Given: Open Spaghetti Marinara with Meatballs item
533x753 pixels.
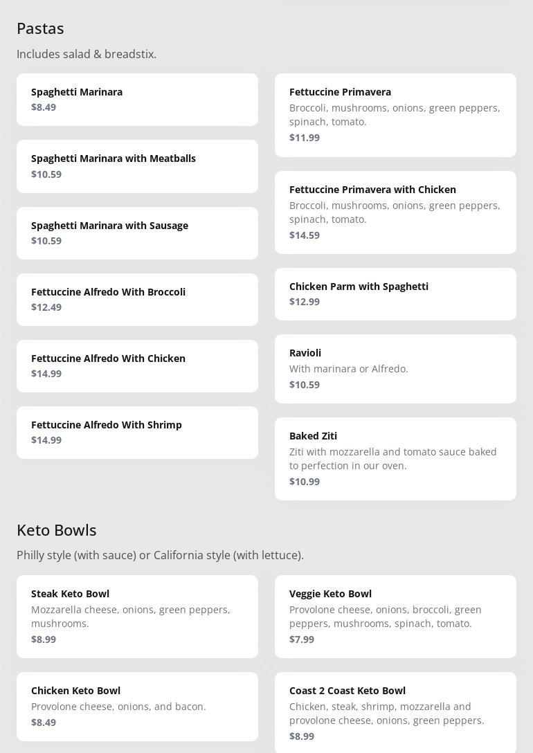Looking at the screenshot, I should tap(137, 166).
